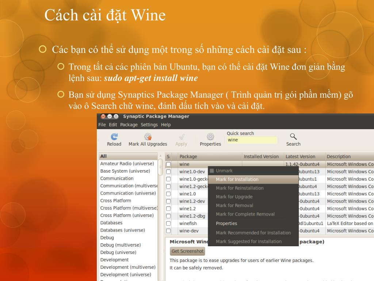Viewport: 374px width, 281px height.
Task: Tick the checkbox for wine1.0
Action: 168,194
